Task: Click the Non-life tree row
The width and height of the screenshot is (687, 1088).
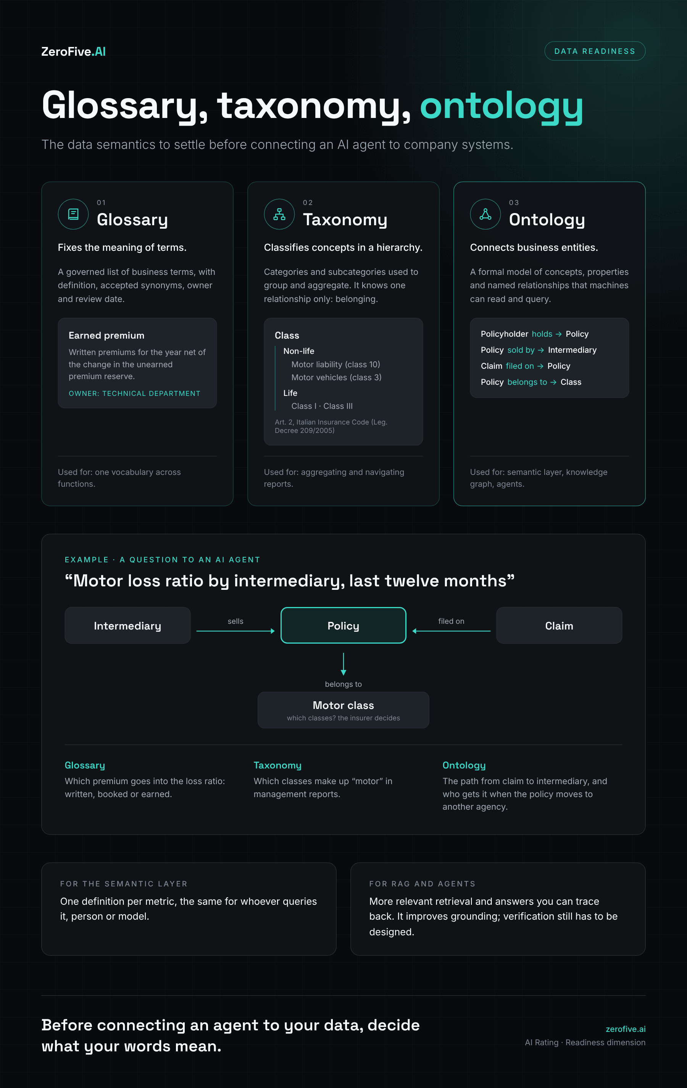Action: tap(298, 351)
